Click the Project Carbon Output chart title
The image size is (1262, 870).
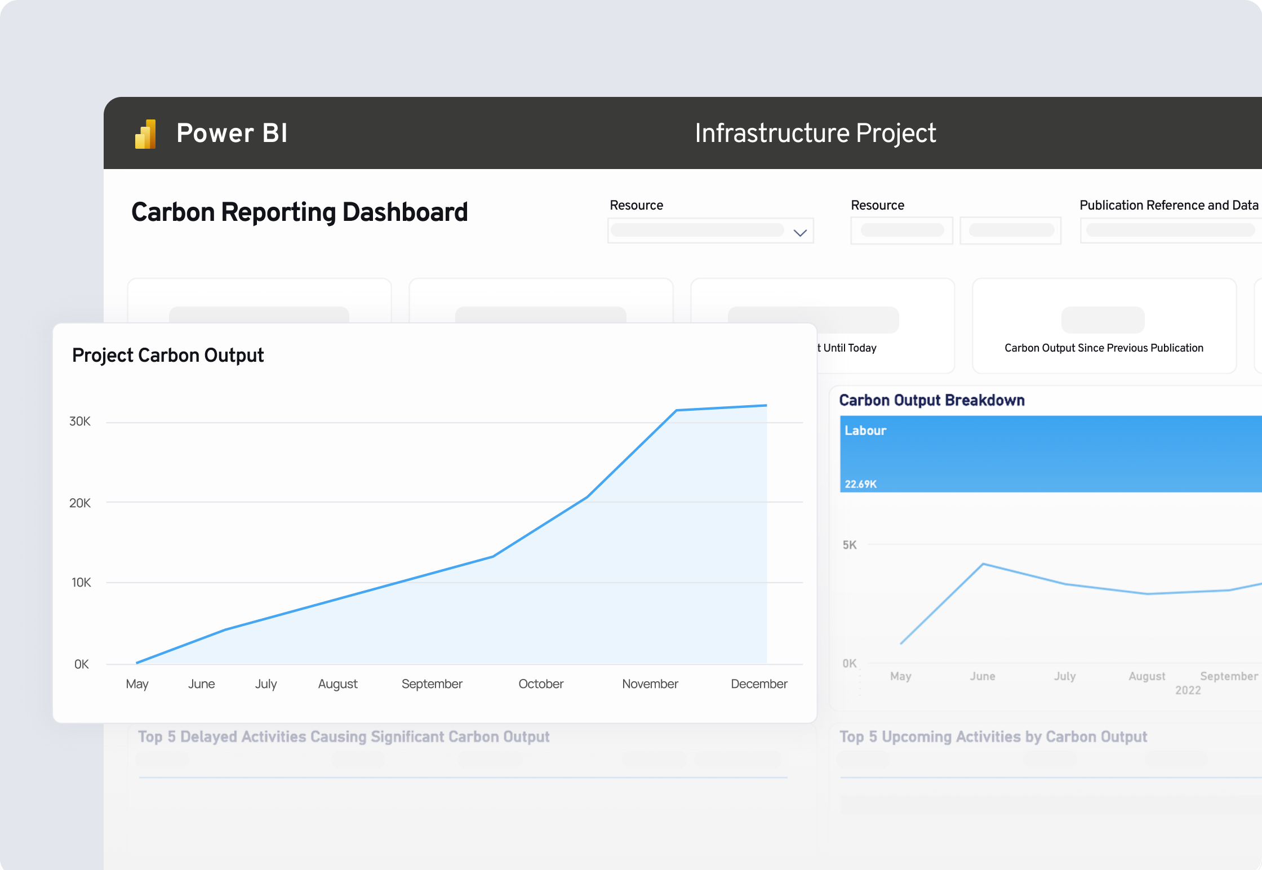[168, 356]
